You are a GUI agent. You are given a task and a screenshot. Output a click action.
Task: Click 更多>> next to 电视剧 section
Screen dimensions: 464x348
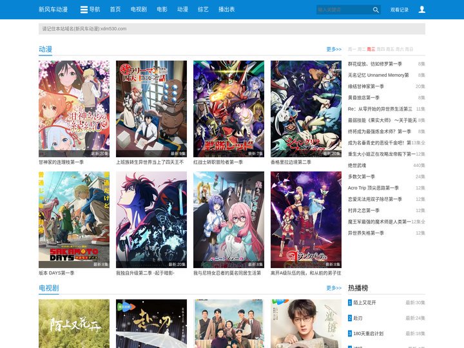tap(334, 288)
